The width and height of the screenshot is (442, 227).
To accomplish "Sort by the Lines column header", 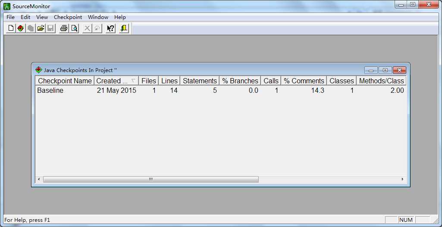I will tap(169, 81).
